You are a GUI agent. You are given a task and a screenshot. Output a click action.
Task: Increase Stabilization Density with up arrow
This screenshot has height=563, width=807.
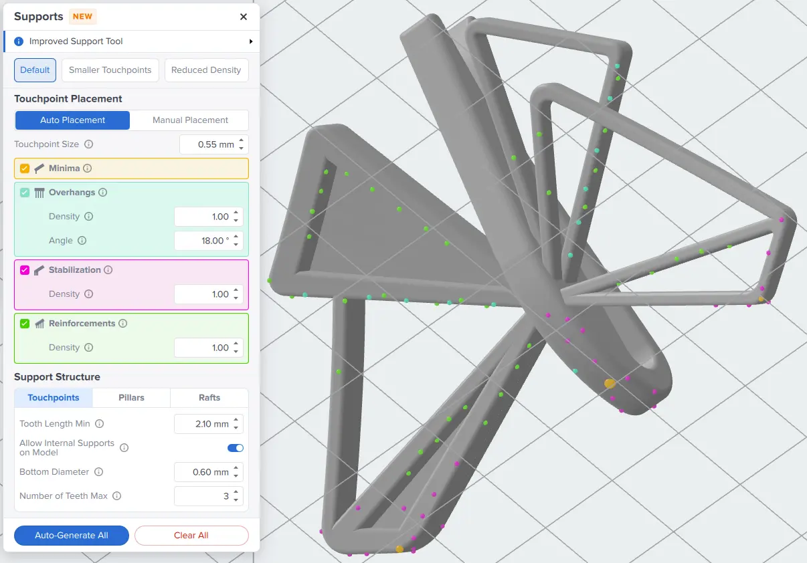click(x=236, y=290)
